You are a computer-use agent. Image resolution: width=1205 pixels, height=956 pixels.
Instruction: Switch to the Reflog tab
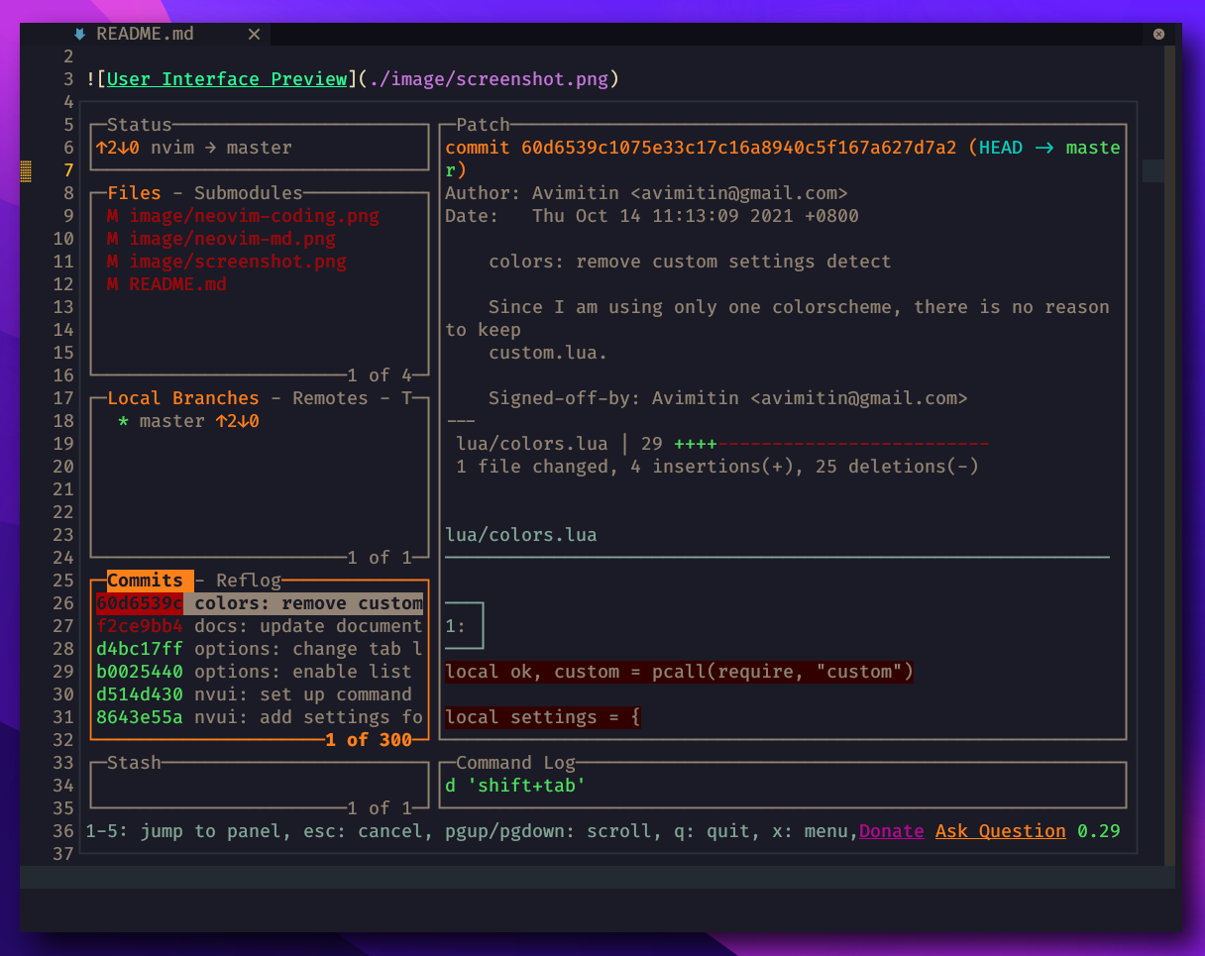[x=249, y=581]
